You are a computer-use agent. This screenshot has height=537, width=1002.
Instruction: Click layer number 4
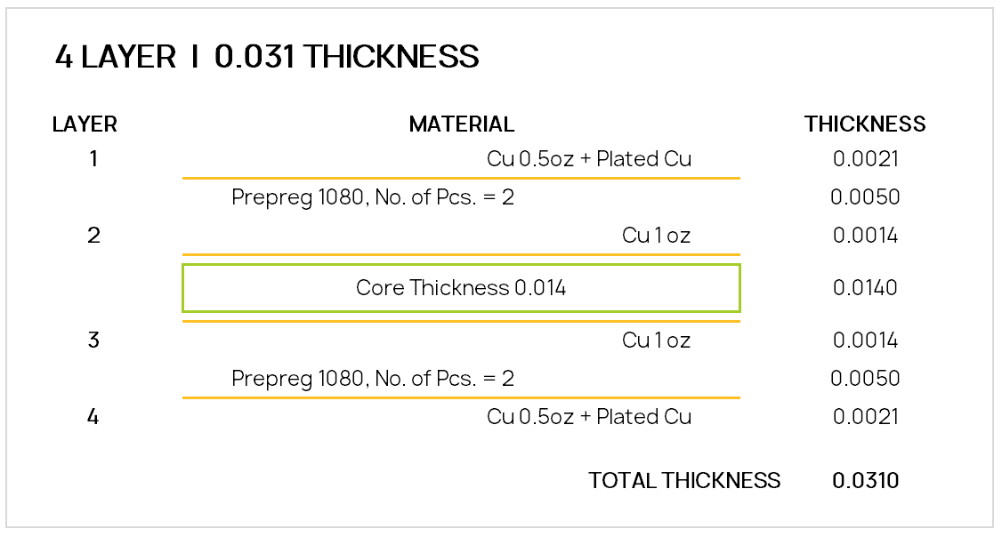pyautogui.click(x=93, y=417)
